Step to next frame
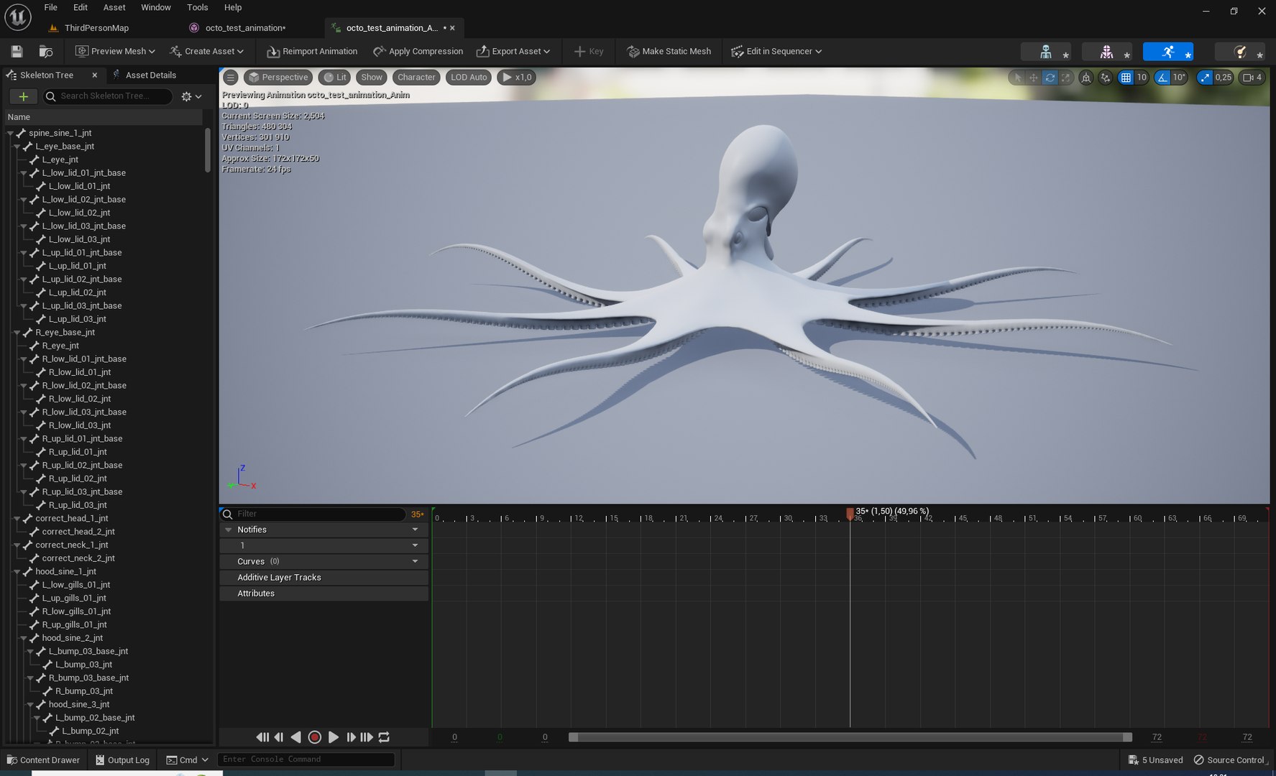 [x=350, y=737]
